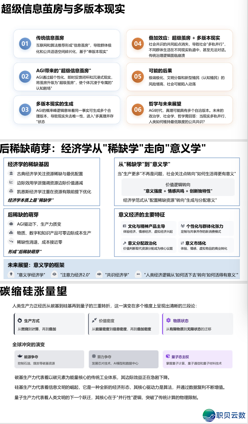
Task: Click the 生产方式 card
Action: (49, 324)
